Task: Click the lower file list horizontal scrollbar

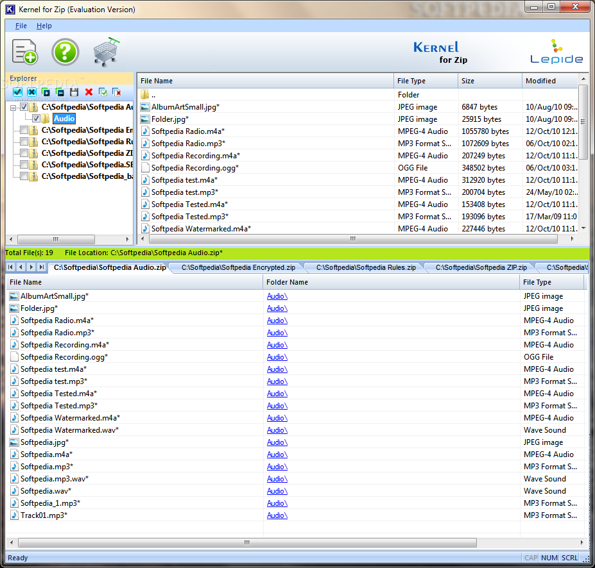Action: 247,542
